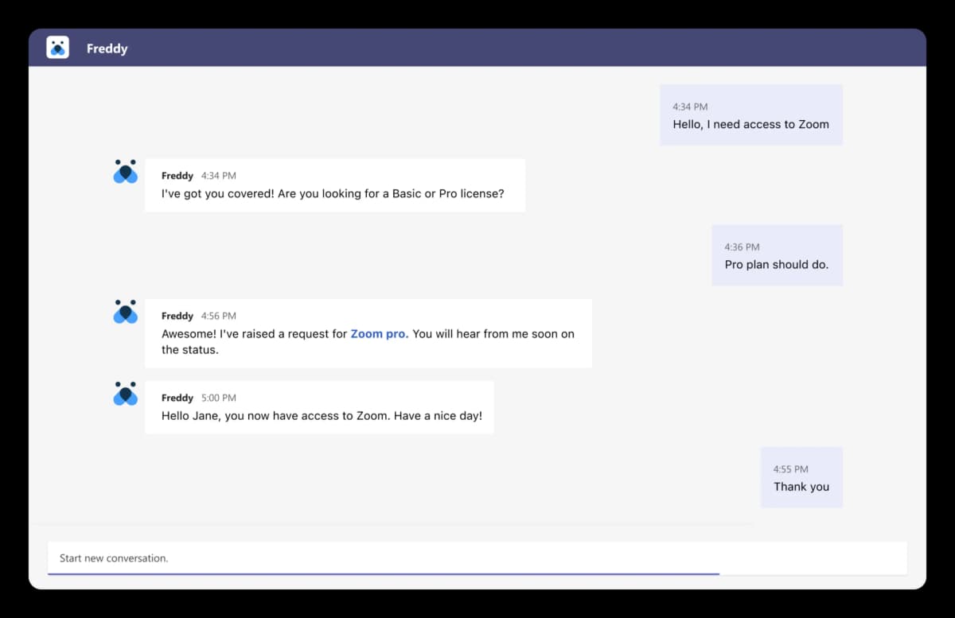Click Freddy sender name on the 4:56 PM message
Viewport: 955px width, 618px height.
click(177, 316)
